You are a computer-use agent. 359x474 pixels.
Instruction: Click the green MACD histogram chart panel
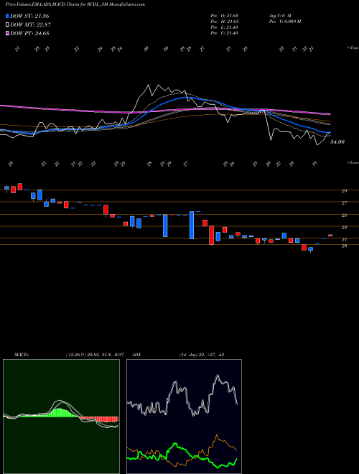61,417
